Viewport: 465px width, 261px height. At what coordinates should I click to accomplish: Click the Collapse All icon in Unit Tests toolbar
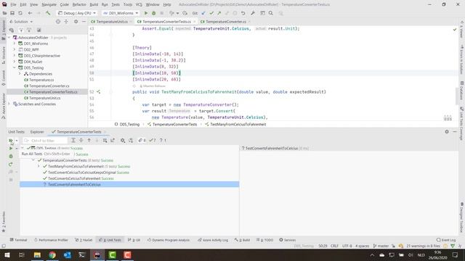tap(81, 140)
